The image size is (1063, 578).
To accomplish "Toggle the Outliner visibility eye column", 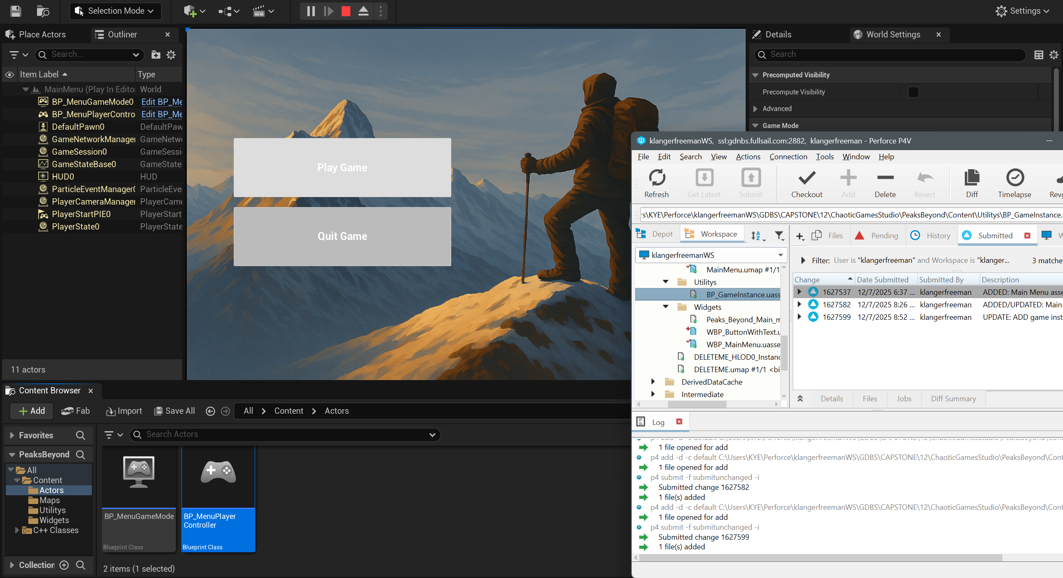I will (9, 74).
